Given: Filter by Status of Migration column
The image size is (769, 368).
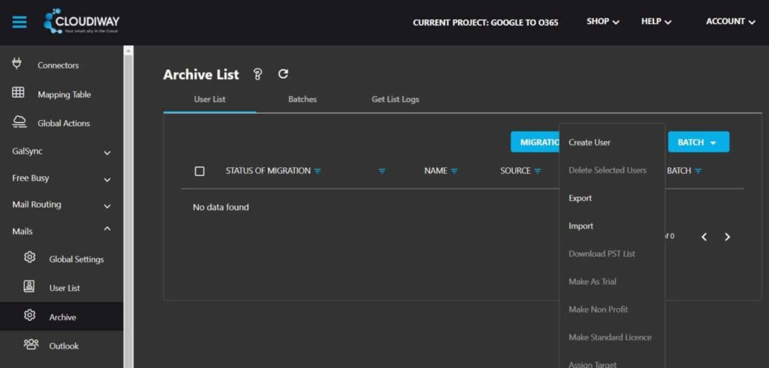Looking at the screenshot, I should tap(318, 172).
